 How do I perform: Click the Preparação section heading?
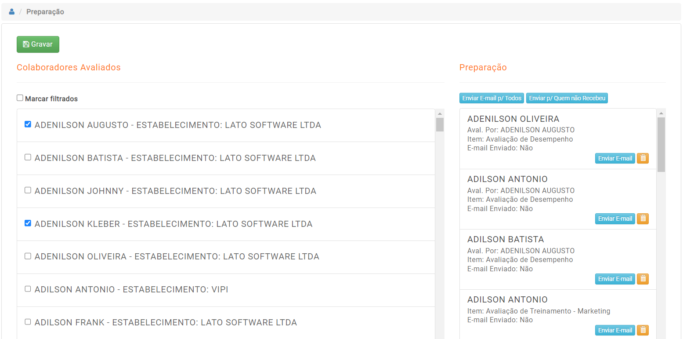click(x=483, y=67)
